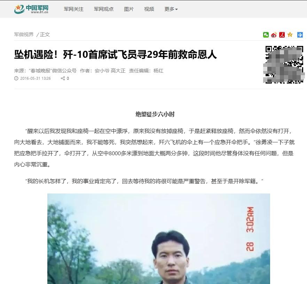Click 正文 breadcrumb text
The width and height of the screenshot is (307, 284).
(45, 34)
